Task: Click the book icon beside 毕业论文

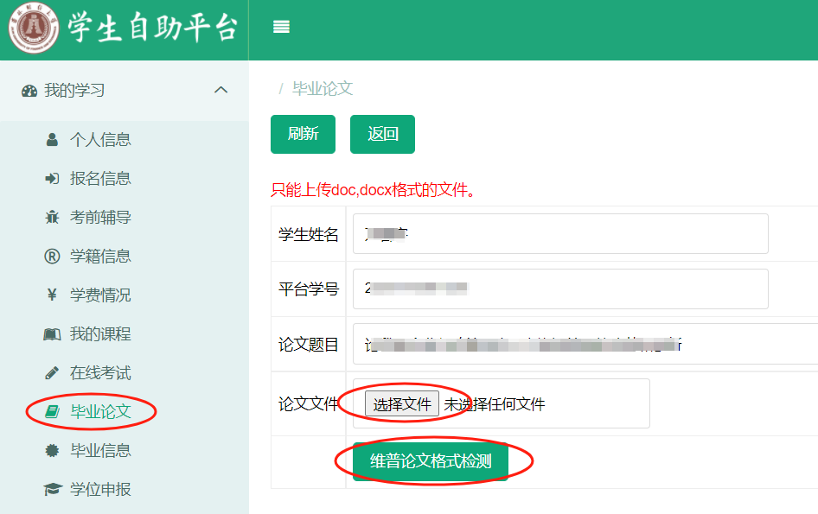Action: pyautogui.click(x=52, y=411)
